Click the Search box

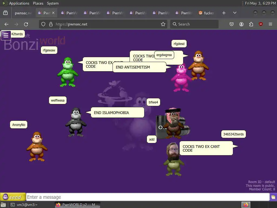194,24
